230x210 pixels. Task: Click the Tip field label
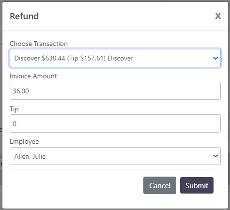pos(14,109)
